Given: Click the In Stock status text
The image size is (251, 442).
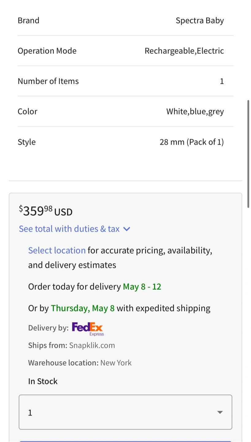Looking at the screenshot, I should point(43,381).
